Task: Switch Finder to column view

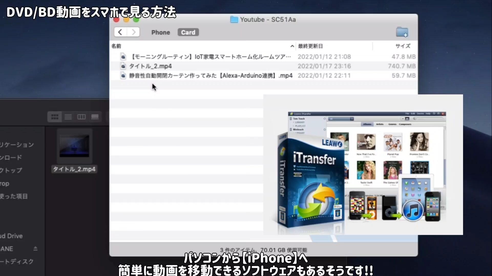Action: point(81,117)
